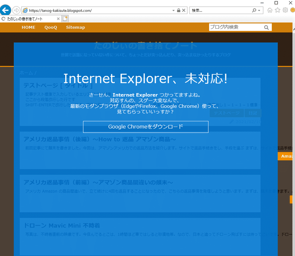Click the browser Back arrow button
Screen dimensions: 295x256
6,10
